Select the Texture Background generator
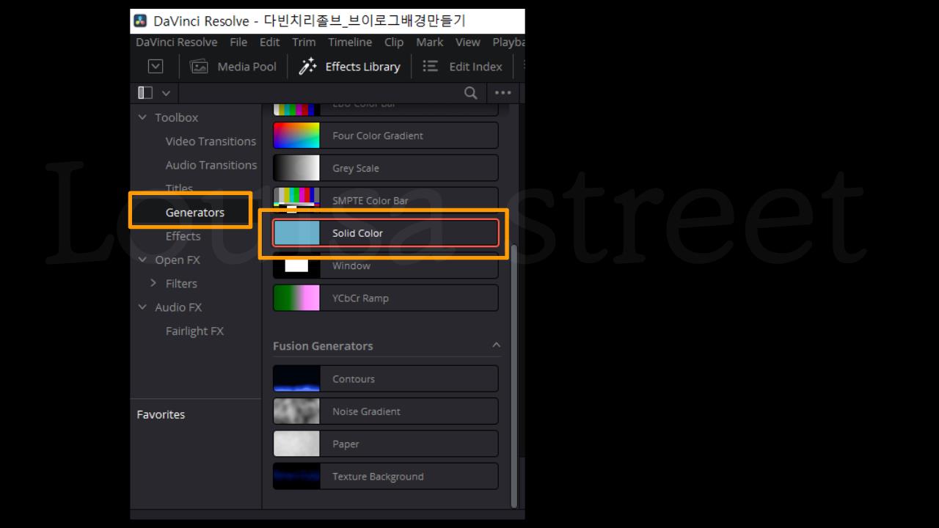 tap(386, 476)
